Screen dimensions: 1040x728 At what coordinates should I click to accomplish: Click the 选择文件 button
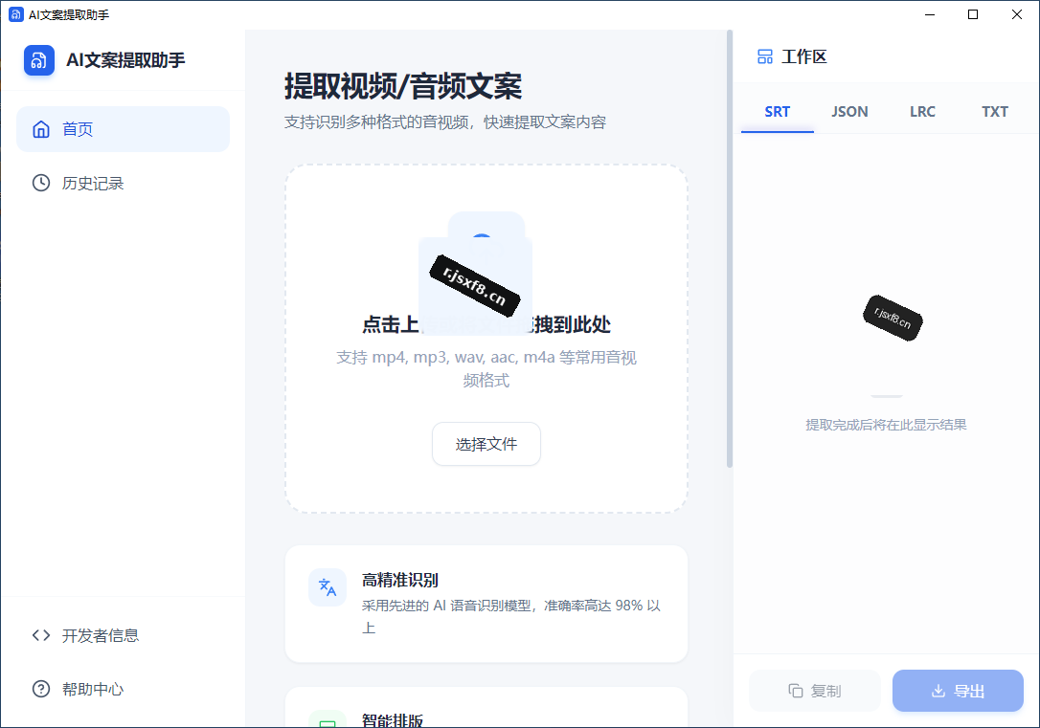pos(486,444)
